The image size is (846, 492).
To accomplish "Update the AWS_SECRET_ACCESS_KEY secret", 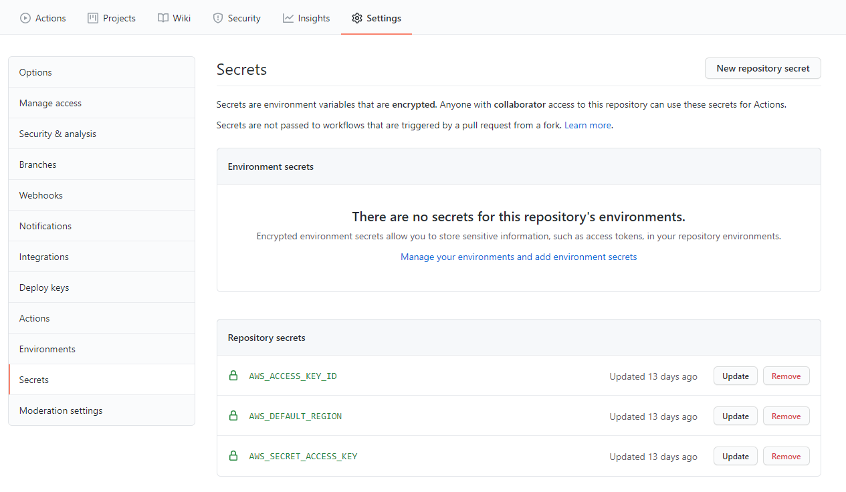I will click(x=735, y=456).
